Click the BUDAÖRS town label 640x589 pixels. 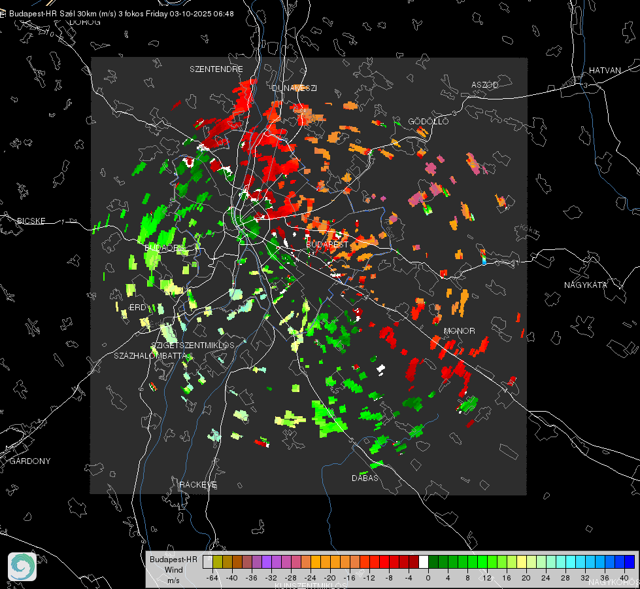pyautogui.click(x=165, y=247)
